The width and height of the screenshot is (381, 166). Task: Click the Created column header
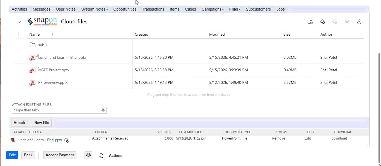(x=141, y=34)
